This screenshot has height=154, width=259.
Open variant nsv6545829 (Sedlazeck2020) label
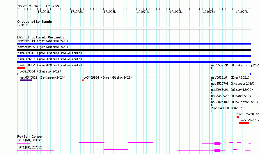click(x=42, y=77)
